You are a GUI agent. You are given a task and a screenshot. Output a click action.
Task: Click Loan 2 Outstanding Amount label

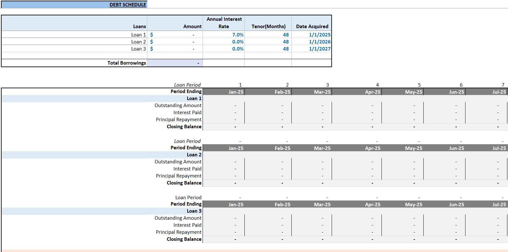pyautogui.click(x=178, y=162)
